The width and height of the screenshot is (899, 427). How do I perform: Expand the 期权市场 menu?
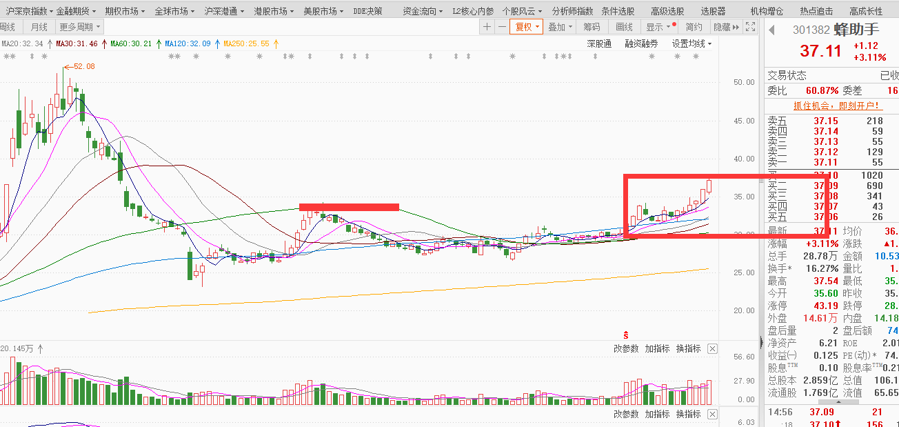125,11
